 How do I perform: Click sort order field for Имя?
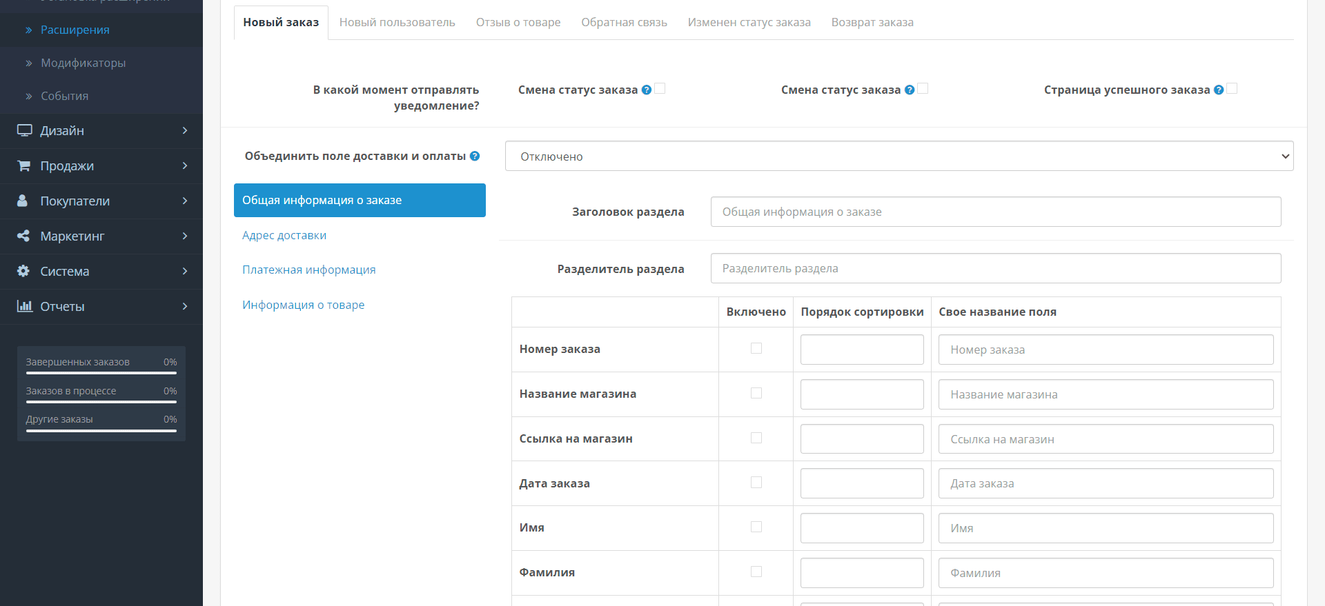pyautogui.click(x=862, y=528)
